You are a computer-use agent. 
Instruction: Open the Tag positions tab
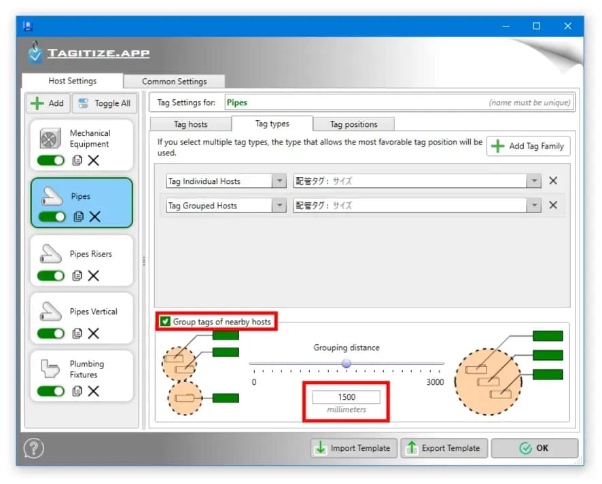tap(353, 124)
